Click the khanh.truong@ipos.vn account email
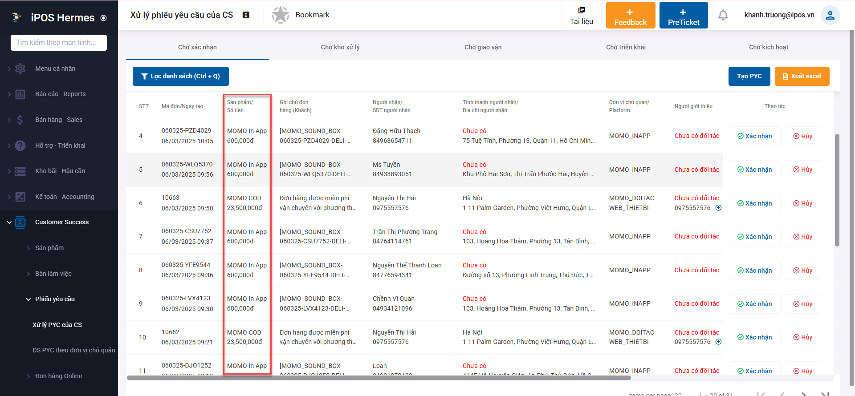The height and width of the screenshot is (396, 855). (x=779, y=15)
